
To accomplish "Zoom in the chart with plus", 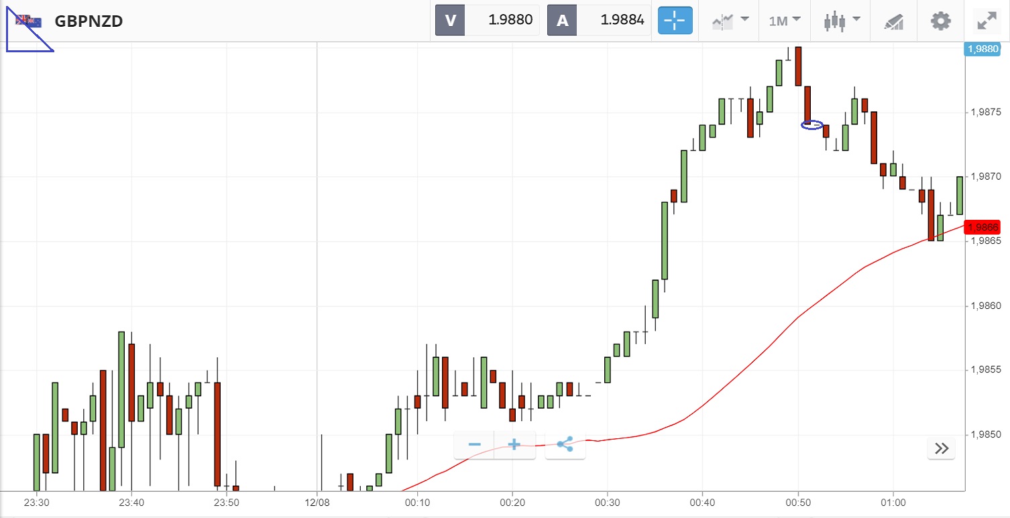I will pyautogui.click(x=514, y=444).
